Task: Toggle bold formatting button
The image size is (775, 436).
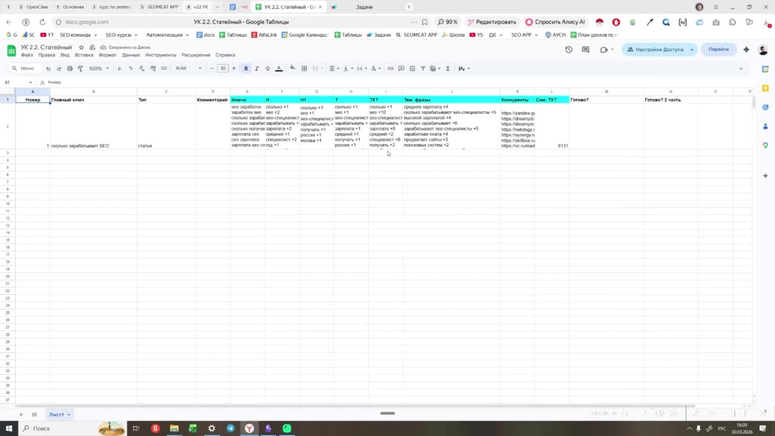Action: coord(246,68)
